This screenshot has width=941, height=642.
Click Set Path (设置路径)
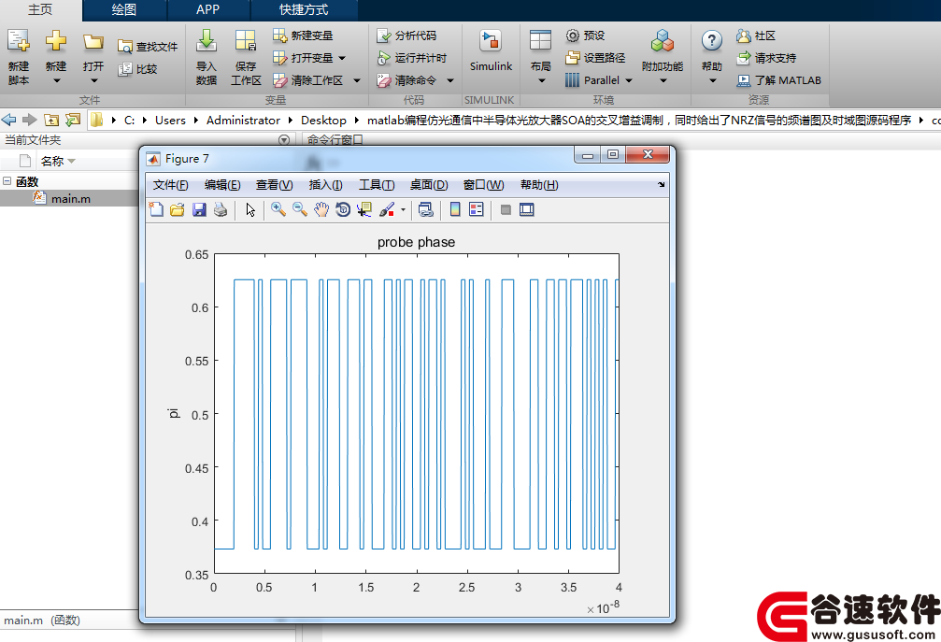[595, 58]
